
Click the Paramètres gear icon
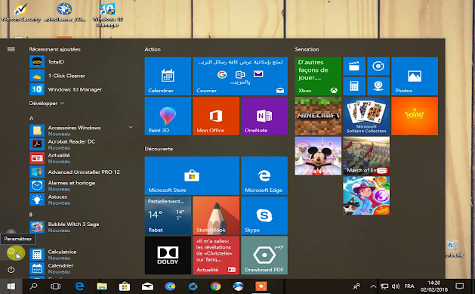tap(11, 251)
